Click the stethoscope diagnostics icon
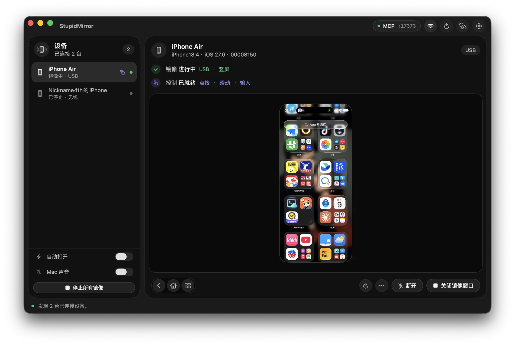 point(463,26)
